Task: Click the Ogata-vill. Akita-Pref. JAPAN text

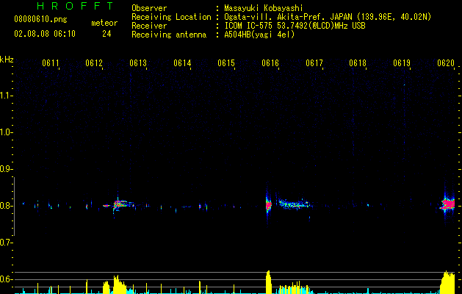Action: [286, 17]
